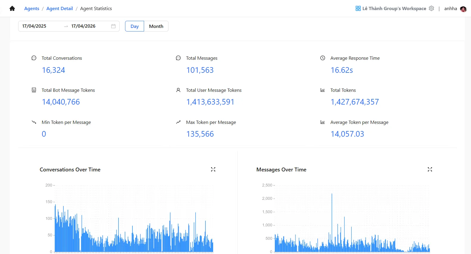Click the Average Response Time clock icon

[x=323, y=58]
